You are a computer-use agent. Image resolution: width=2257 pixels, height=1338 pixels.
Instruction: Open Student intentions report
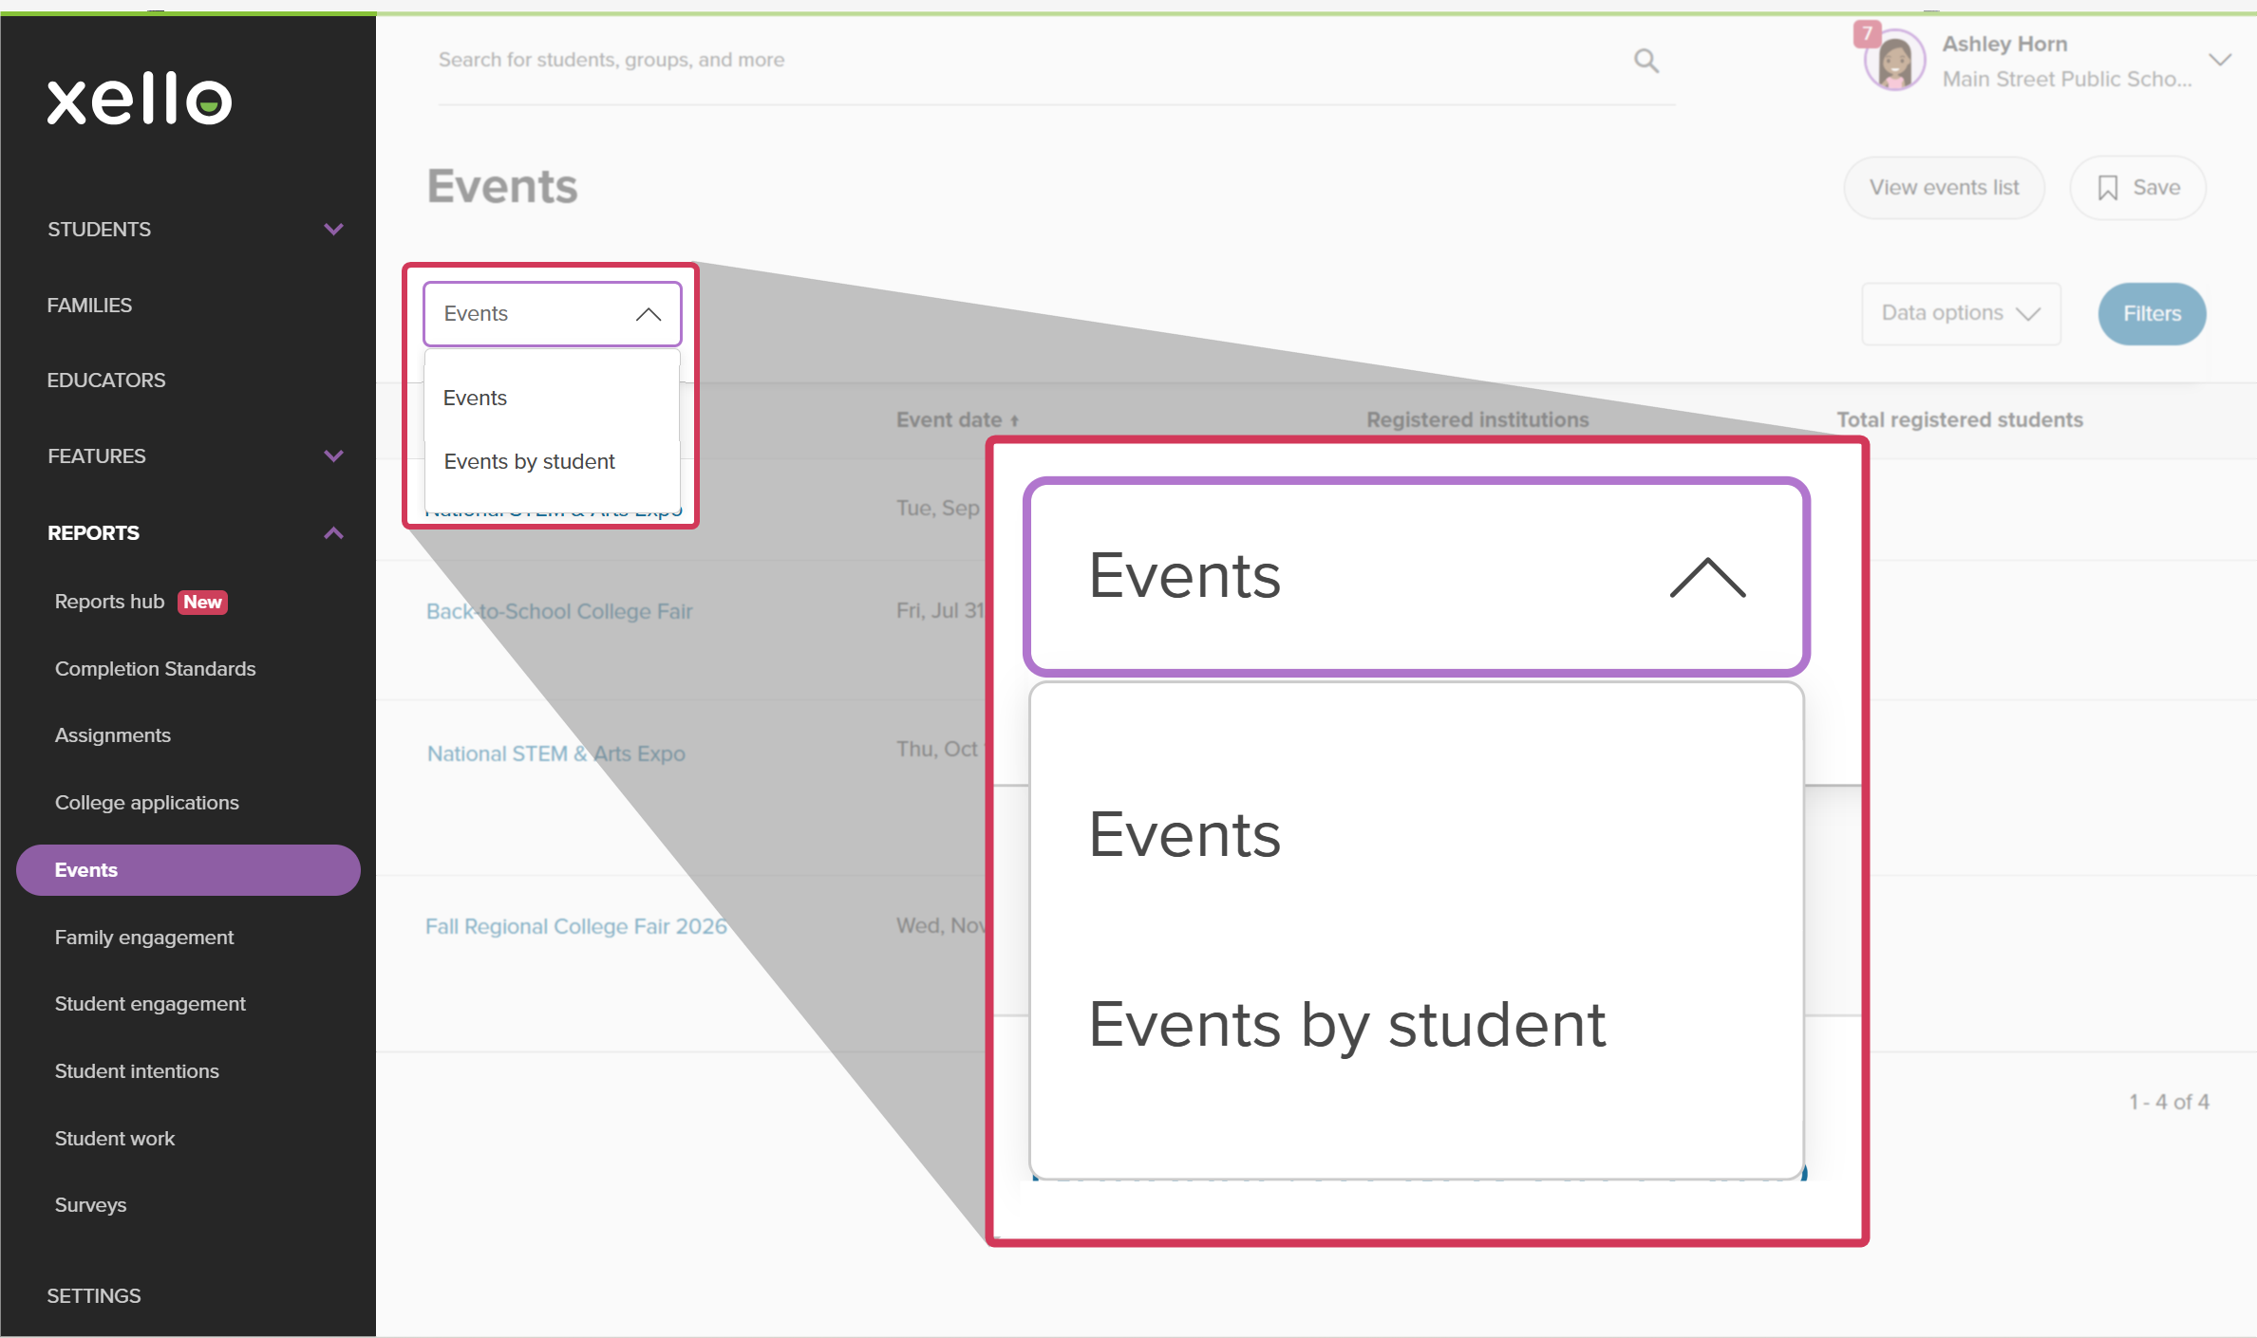[137, 1071]
